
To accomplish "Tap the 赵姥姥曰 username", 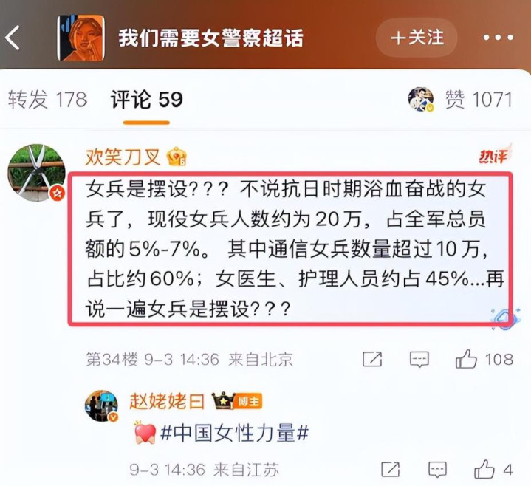I will (x=167, y=402).
